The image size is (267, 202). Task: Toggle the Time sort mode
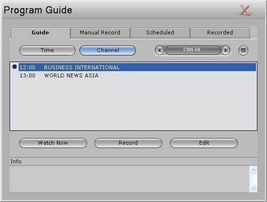pos(47,50)
